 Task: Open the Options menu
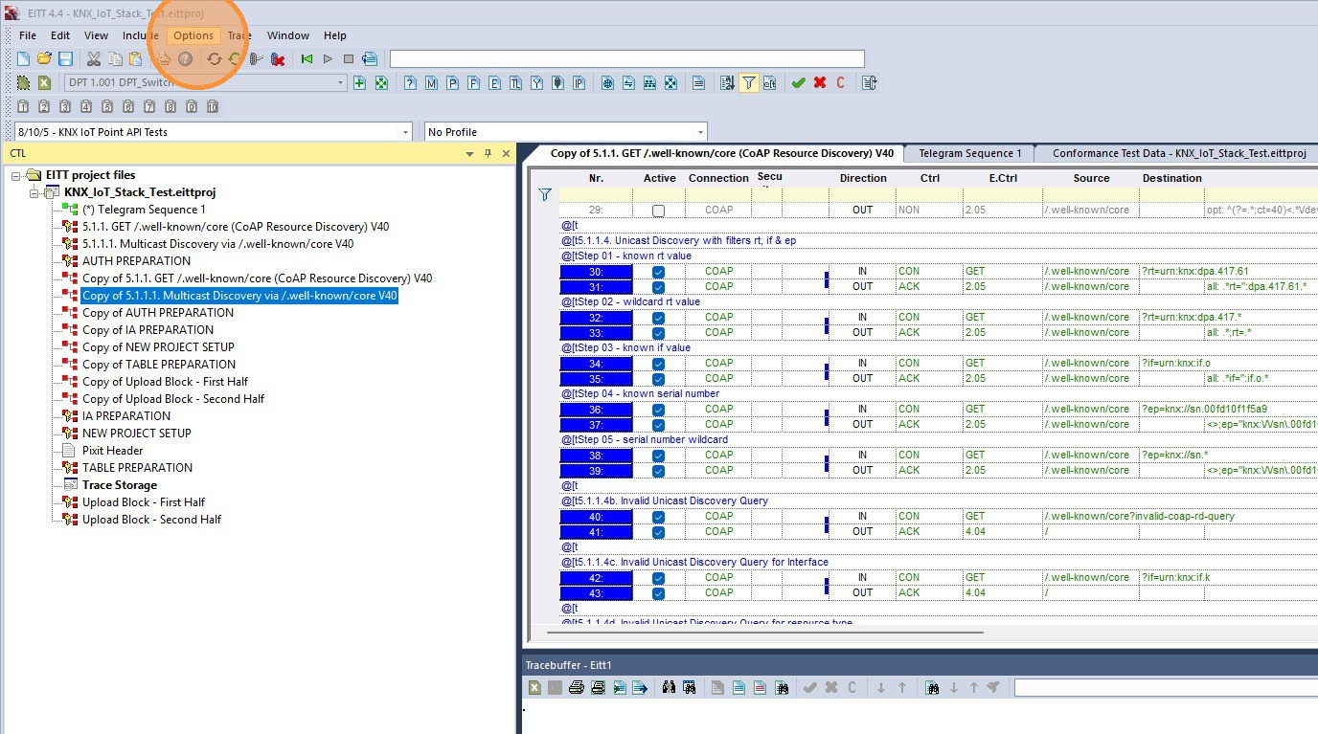pos(193,35)
